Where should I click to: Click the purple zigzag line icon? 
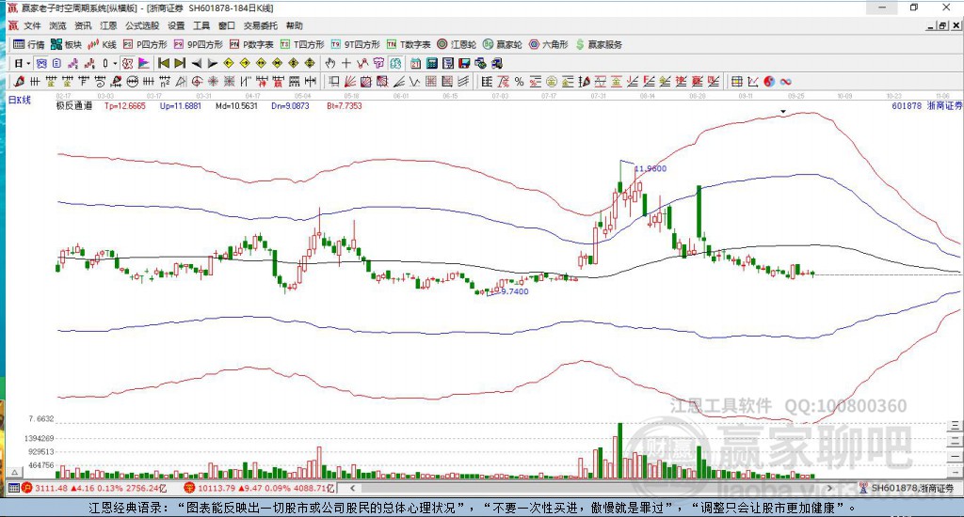(73, 63)
